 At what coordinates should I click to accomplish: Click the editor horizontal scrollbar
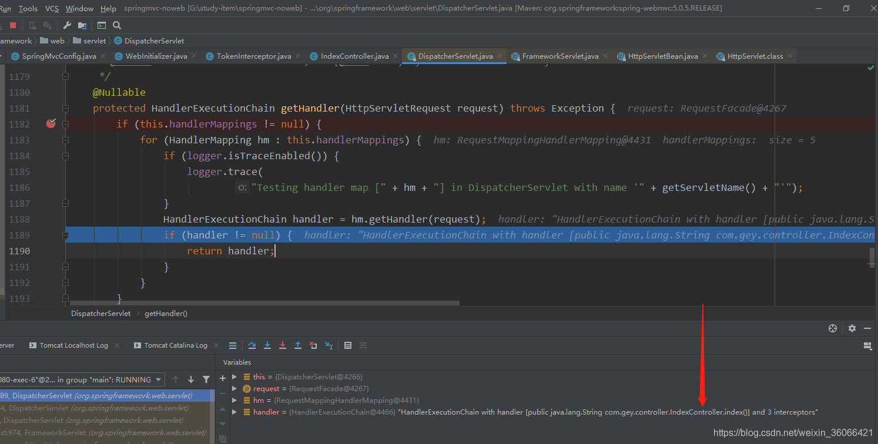point(265,303)
